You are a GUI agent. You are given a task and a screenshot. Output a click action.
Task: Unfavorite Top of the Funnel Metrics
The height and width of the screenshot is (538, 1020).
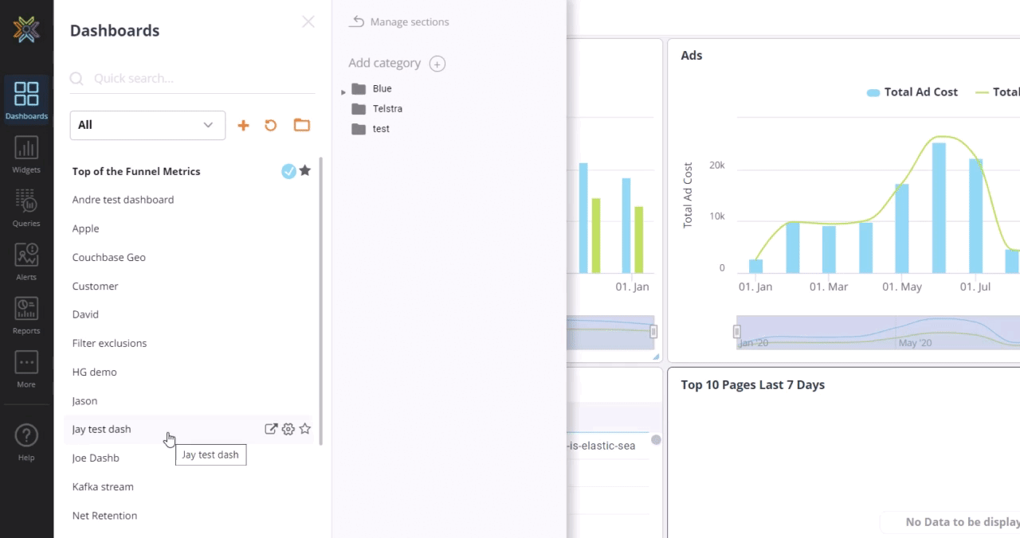pyautogui.click(x=305, y=171)
